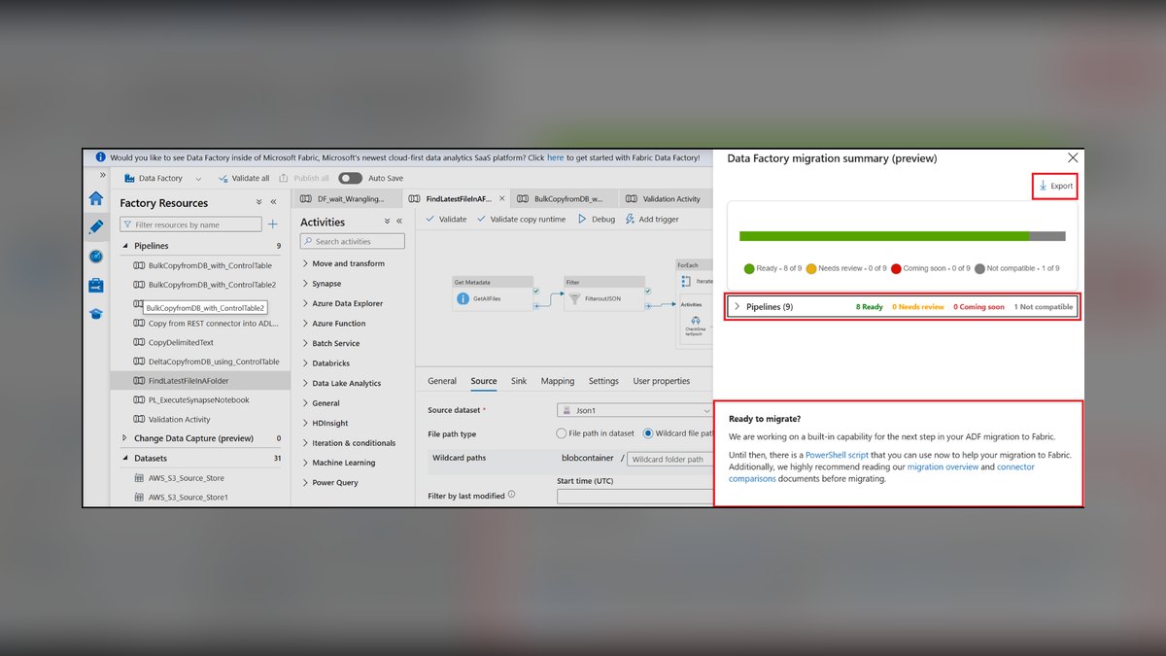Click Validate all in the top toolbar
Image resolution: width=1166 pixels, height=656 pixels.
pos(244,179)
